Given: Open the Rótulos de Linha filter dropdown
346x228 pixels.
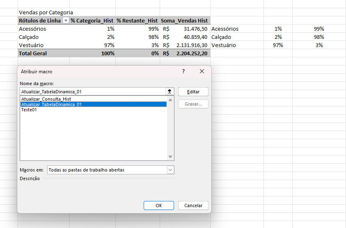Looking at the screenshot, I should tap(66, 20).
